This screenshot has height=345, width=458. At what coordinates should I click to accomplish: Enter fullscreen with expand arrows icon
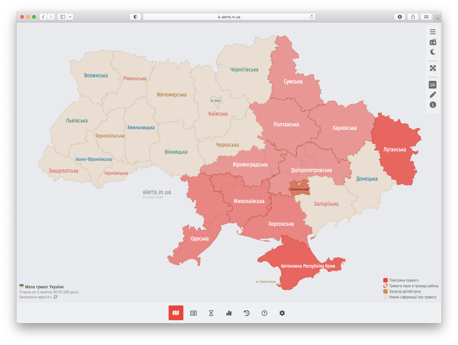433,68
